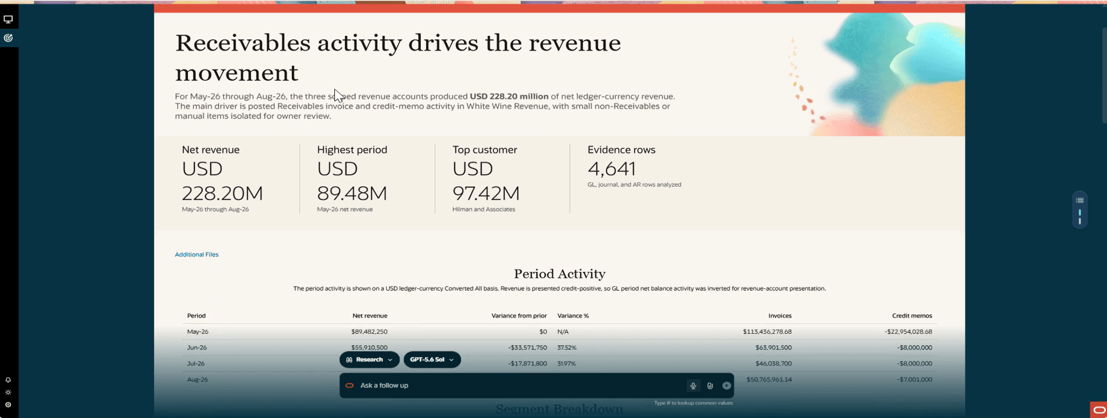Screen dimensions: 1107x418
Task: Select the May-26 period row label
Action: pos(197,332)
